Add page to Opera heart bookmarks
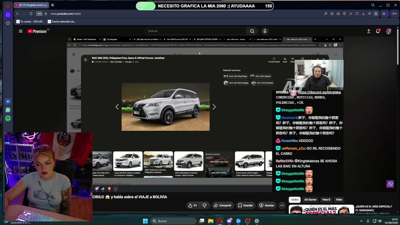The width and height of the screenshot is (400, 225). click(x=357, y=14)
